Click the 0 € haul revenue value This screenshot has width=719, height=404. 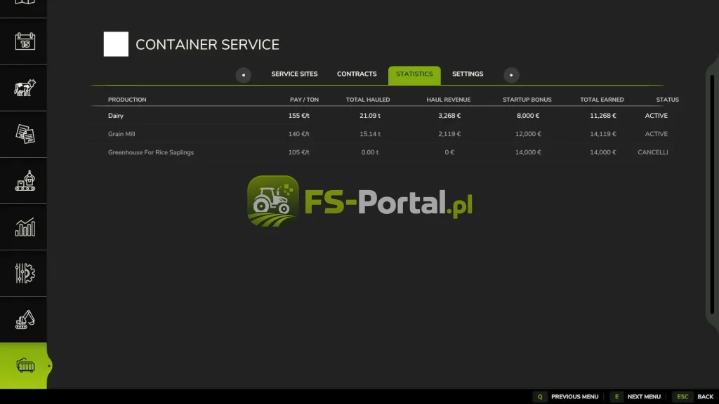pyautogui.click(x=449, y=152)
